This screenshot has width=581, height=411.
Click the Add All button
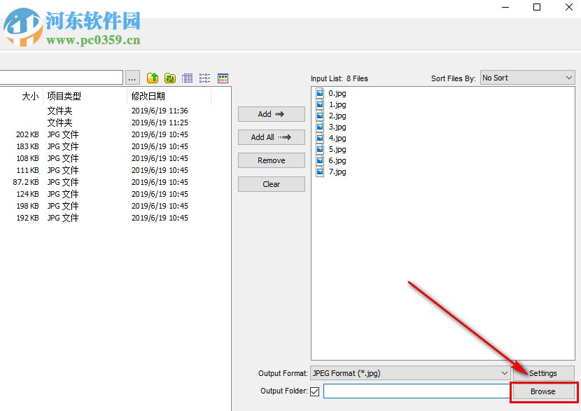coord(271,137)
